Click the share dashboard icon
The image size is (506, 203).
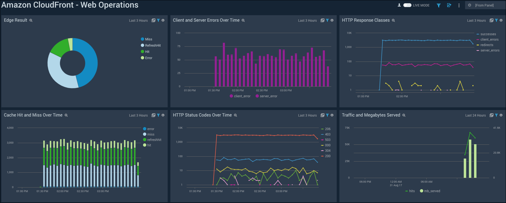449,5
